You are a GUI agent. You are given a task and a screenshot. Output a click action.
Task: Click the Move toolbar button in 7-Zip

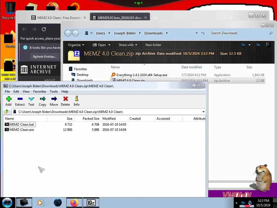pyautogui.click(x=54, y=101)
